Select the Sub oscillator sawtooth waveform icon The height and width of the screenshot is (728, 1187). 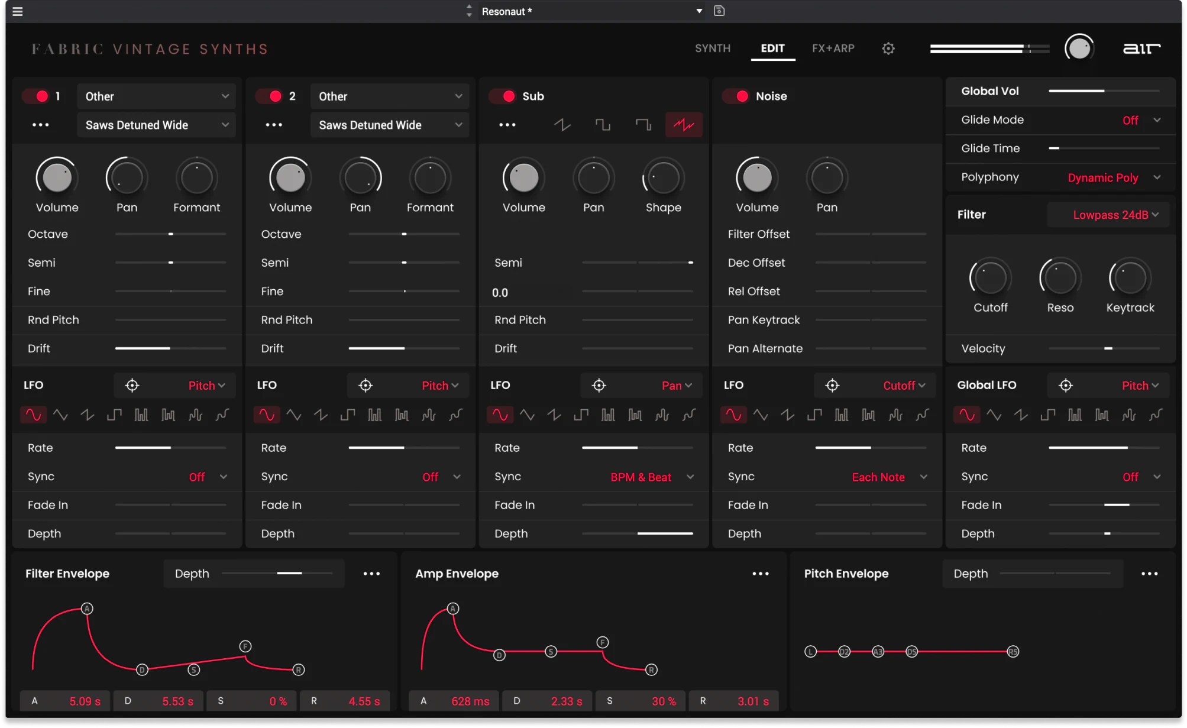pos(562,125)
